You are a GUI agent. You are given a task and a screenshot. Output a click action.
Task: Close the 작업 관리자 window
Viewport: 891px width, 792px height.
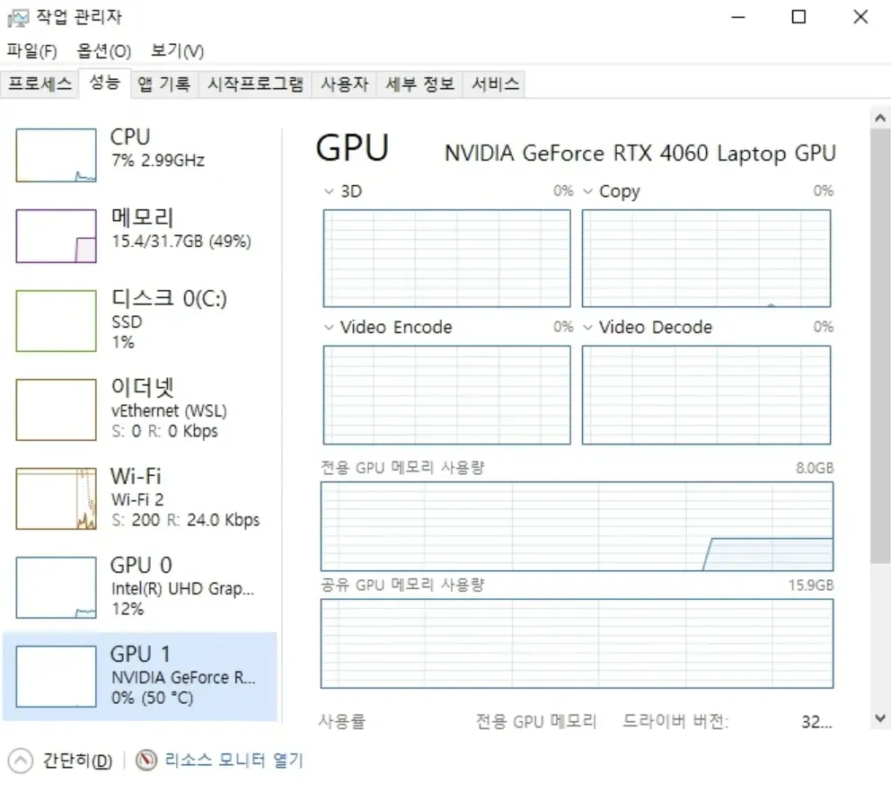(860, 17)
